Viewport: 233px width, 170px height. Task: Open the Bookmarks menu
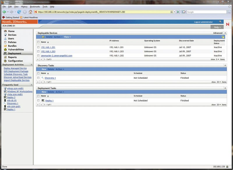coord(35,7)
